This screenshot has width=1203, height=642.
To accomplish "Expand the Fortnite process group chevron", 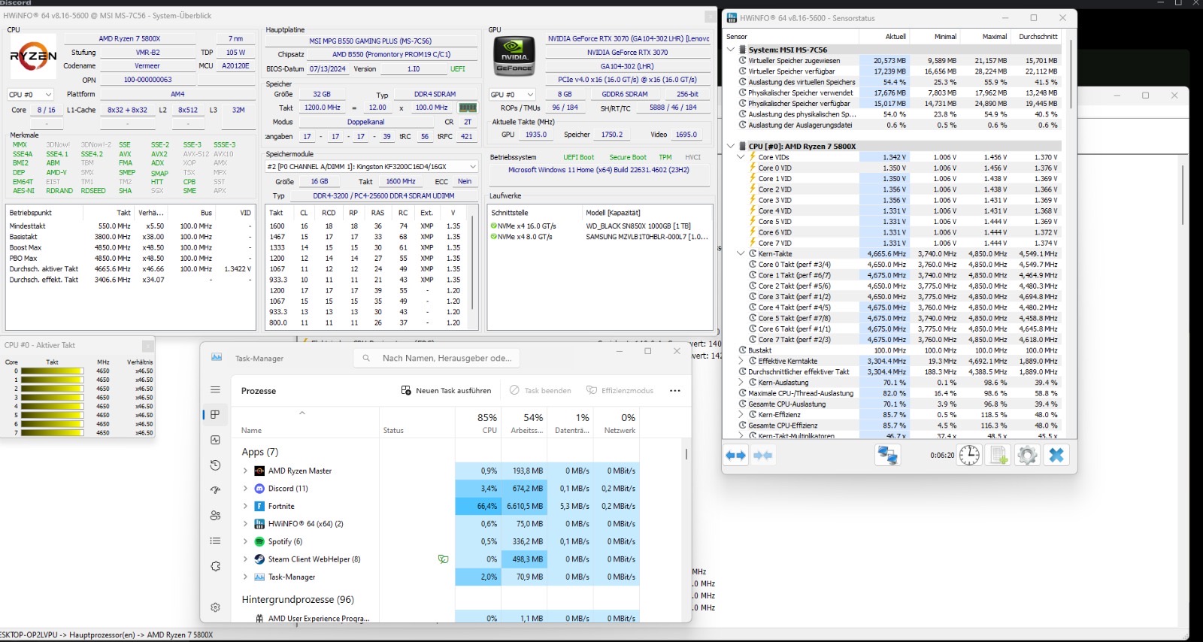I will (x=245, y=506).
